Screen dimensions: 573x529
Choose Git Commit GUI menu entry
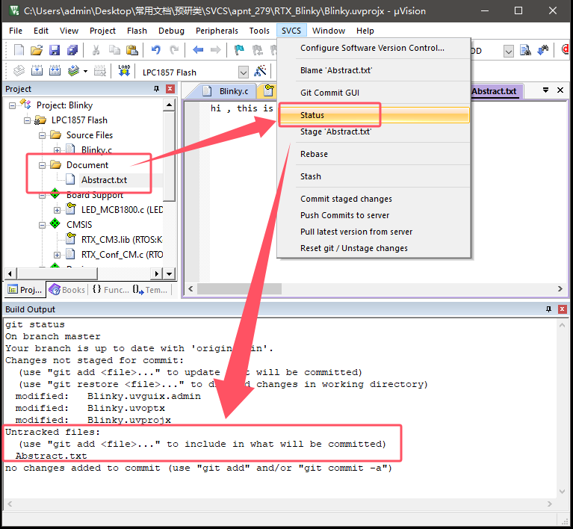coord(329,93)
